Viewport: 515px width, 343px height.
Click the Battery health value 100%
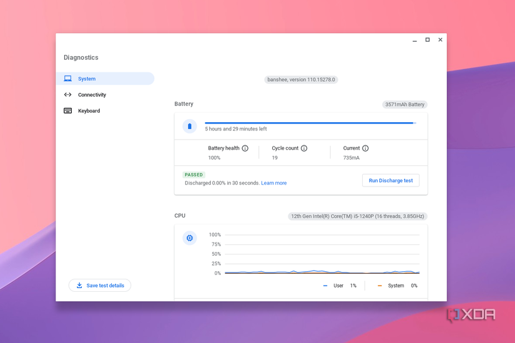click(214, 158)
